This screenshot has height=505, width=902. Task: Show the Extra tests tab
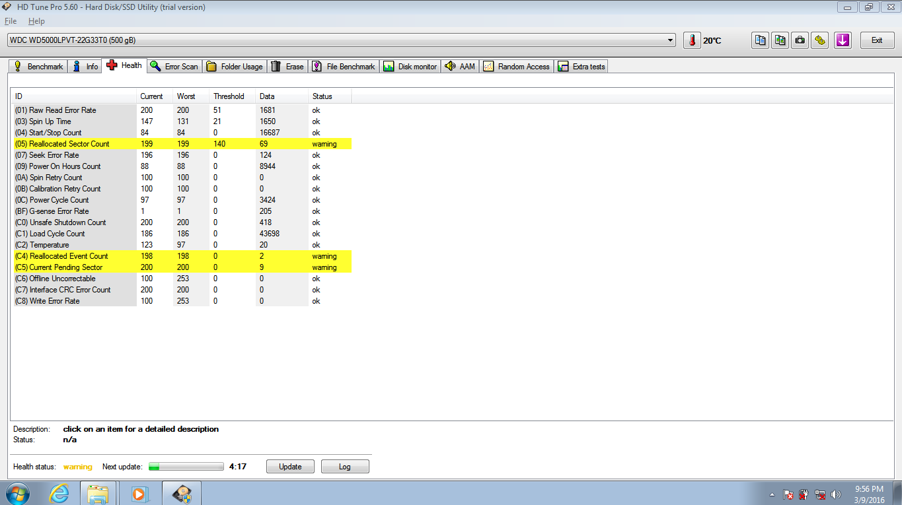[582, 67]
